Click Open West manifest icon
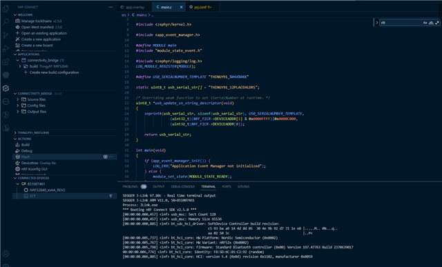This screenshot has width=442, height=267. coord(17,27)
